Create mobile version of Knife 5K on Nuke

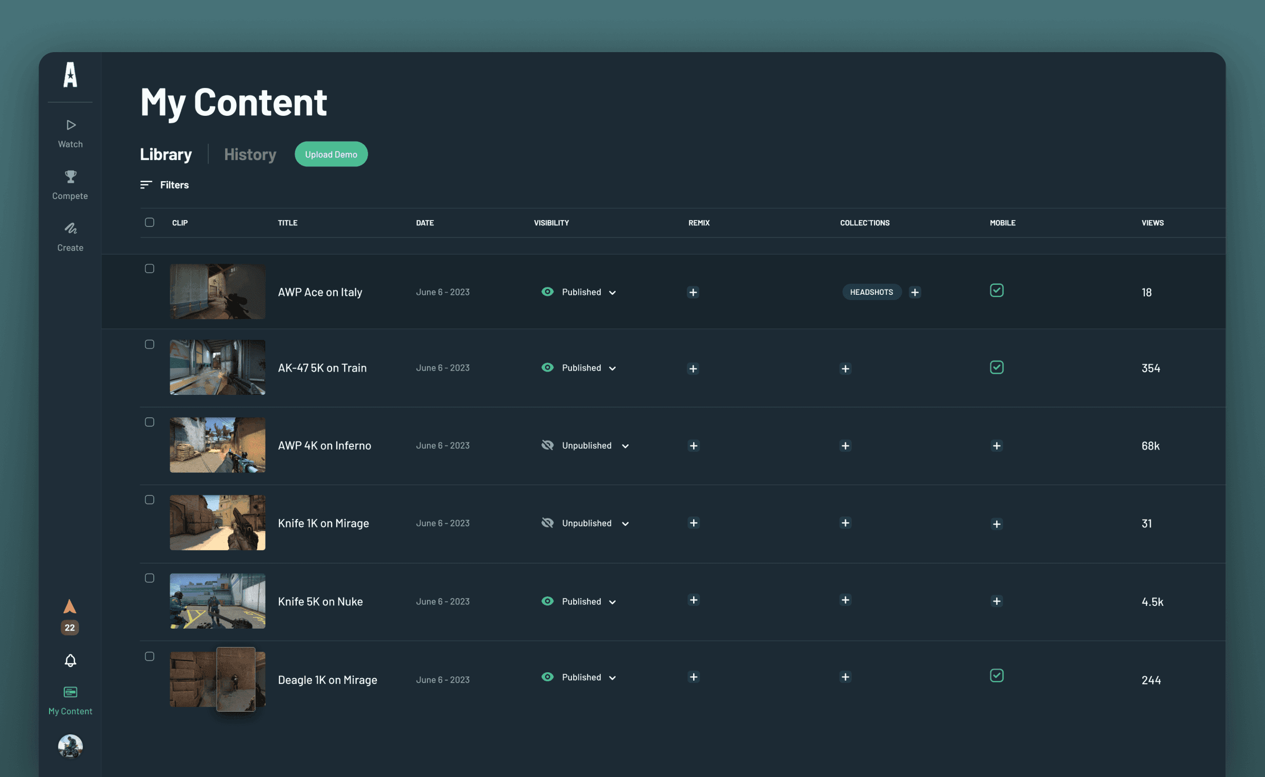coord(997,601)
